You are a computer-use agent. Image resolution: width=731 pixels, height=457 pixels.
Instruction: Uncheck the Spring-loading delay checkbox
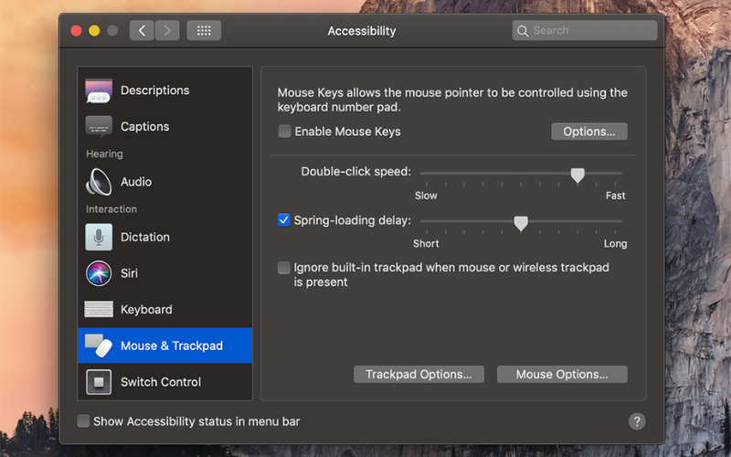point(283,219)
